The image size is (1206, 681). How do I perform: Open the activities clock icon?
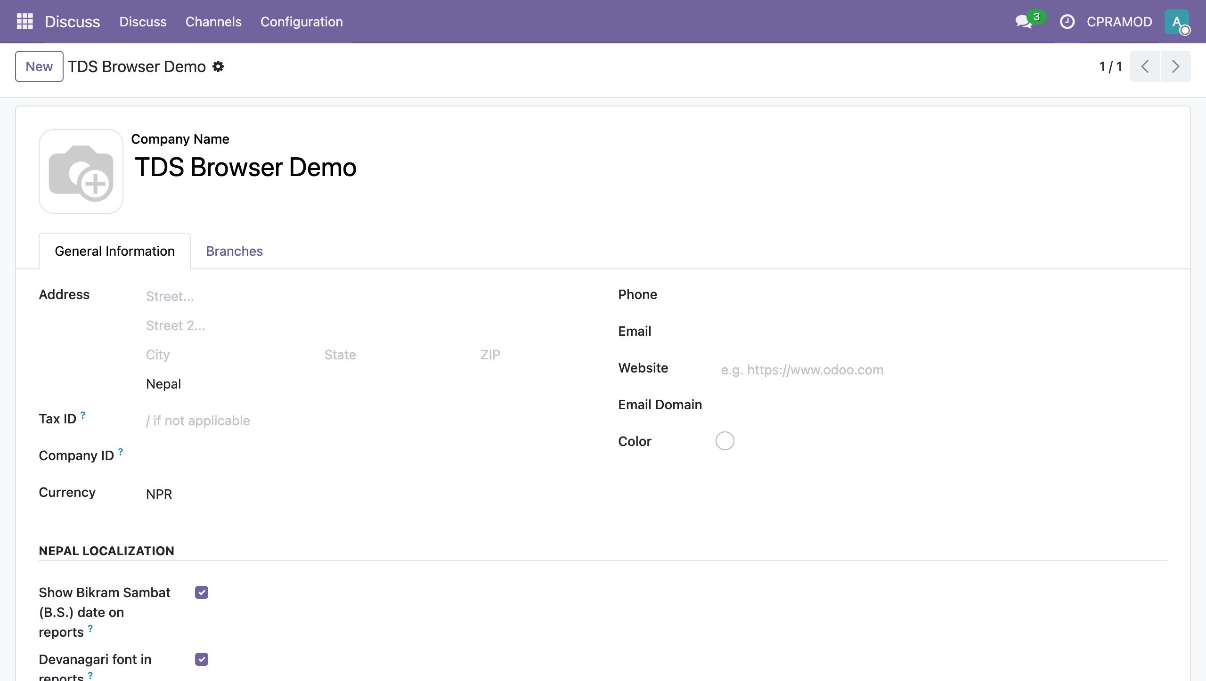tap(1067, 22)
